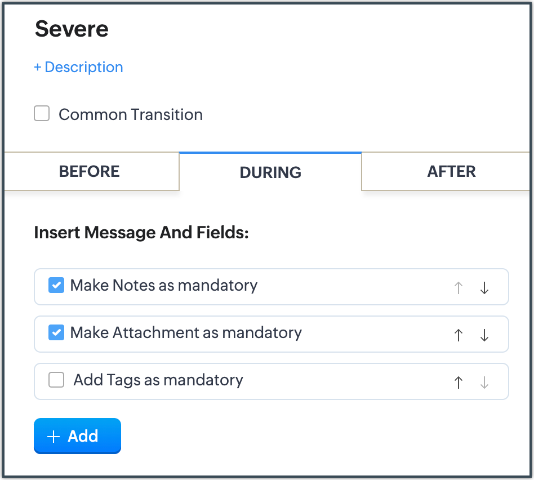Switch to the BEFORE tab

pyautogui.click(x=90, y=171)
